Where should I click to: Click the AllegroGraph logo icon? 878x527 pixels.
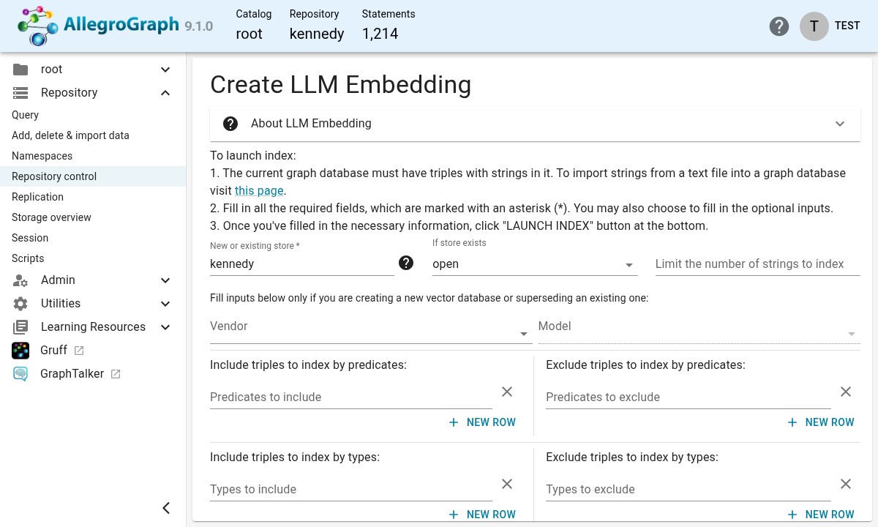pyautogui.click(x=38, y=26)
